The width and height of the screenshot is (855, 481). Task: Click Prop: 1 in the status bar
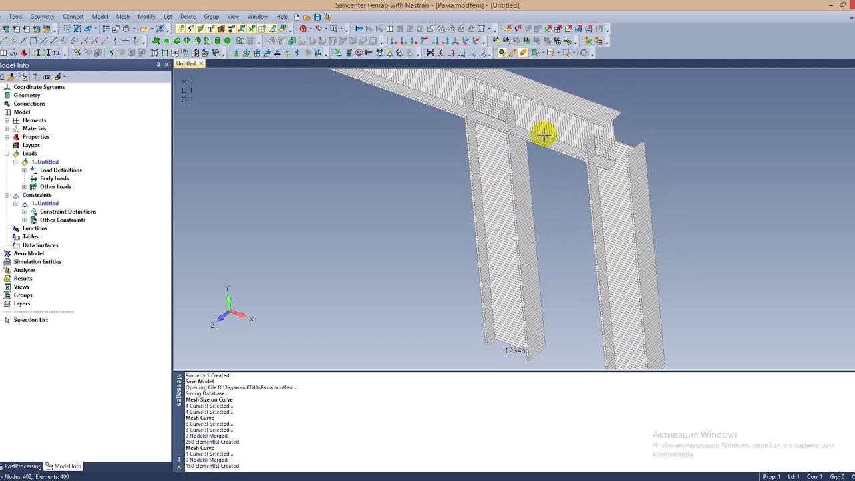772,476
